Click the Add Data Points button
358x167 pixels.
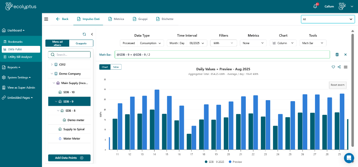coord(69,158)
